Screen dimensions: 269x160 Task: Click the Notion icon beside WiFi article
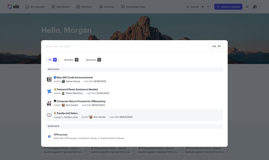[49, 80]
